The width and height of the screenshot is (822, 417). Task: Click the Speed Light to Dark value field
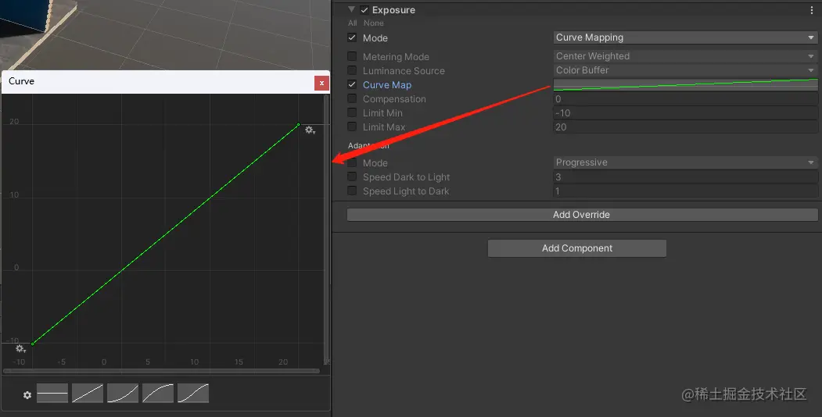685,191
